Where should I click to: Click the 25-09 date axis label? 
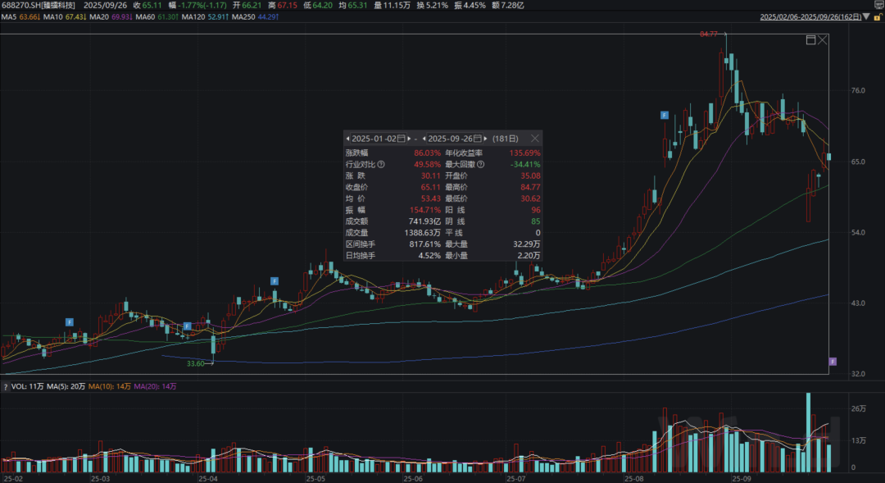point(742,478)
